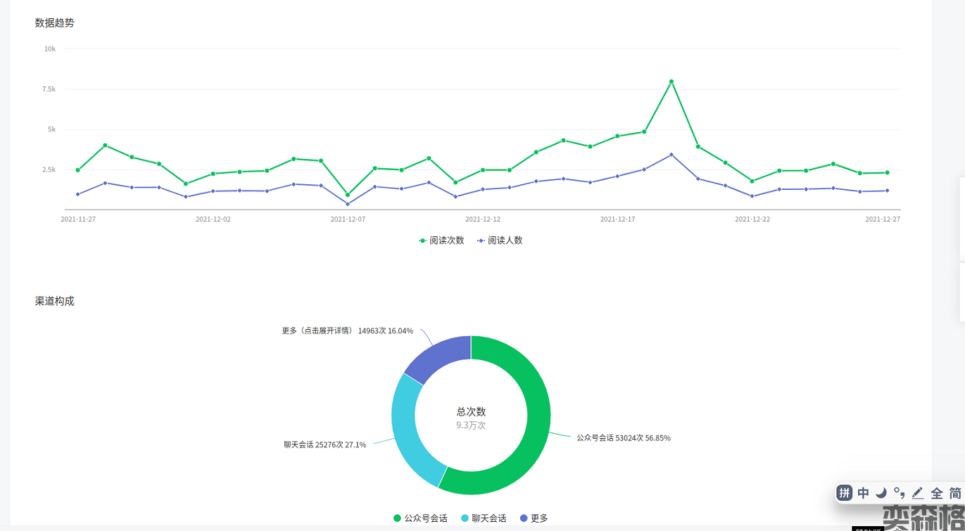Click the peak green point on 阅读次数 line
This screenshot has height=531, width=965.
tap(671, 82)
